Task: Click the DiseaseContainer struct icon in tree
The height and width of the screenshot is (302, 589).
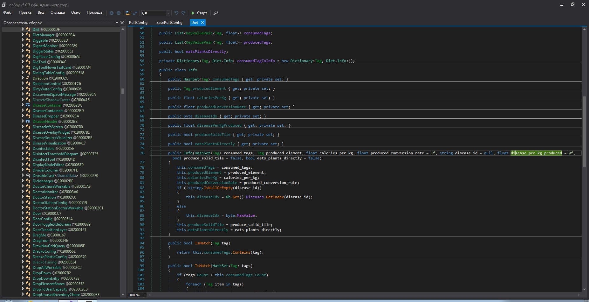Action: coord(28,105)
